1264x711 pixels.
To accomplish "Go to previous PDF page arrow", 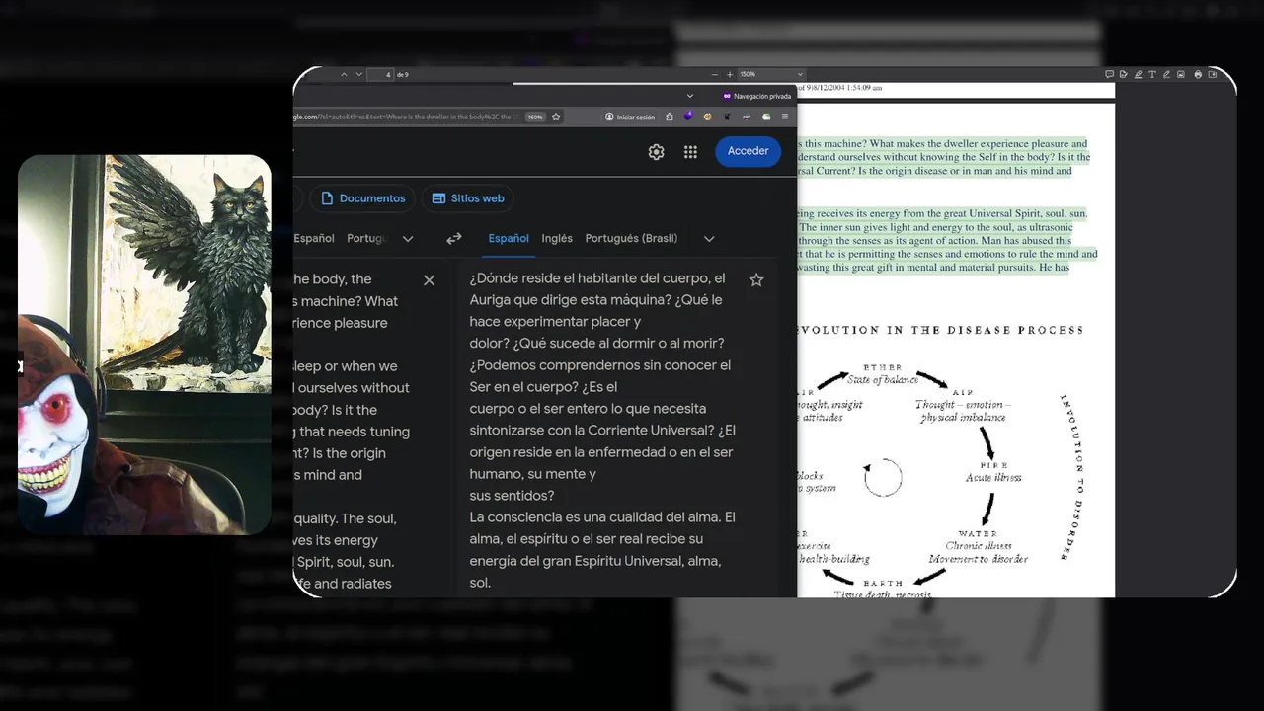I will [344, 74].
